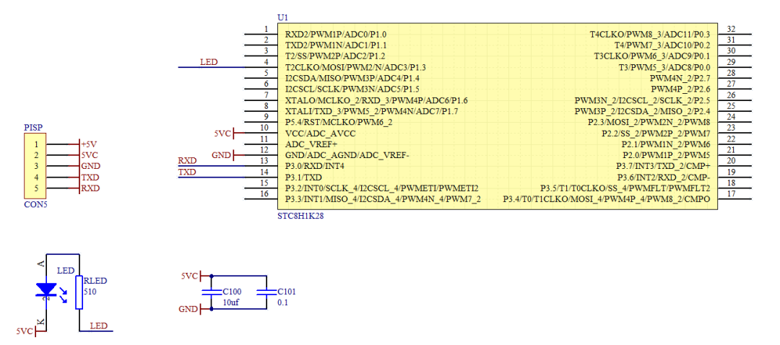Click U1 pin number 32
This screenshot has height=345, width=780.
(x=731, y=29)
